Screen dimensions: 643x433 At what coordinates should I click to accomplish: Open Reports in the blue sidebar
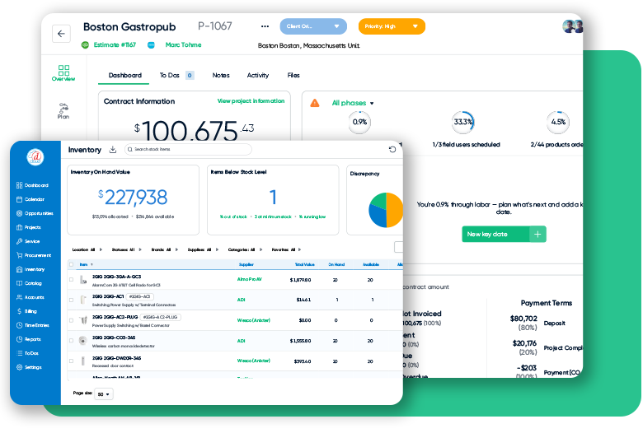[28, 339]
